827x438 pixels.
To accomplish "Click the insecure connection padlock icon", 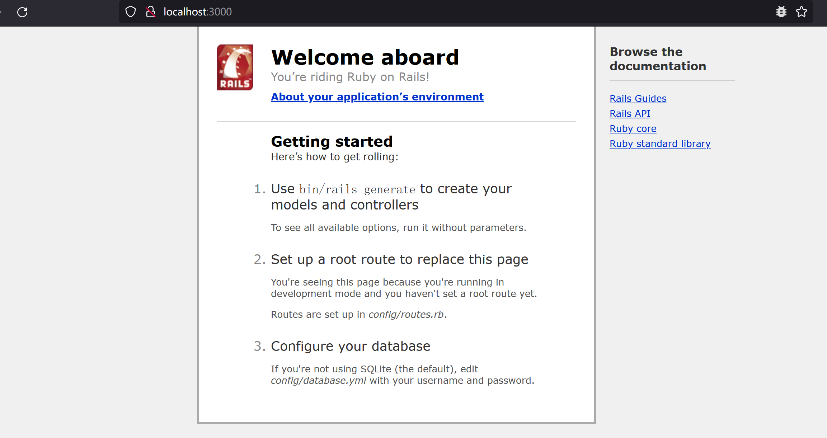I will (x=151, y=12).
